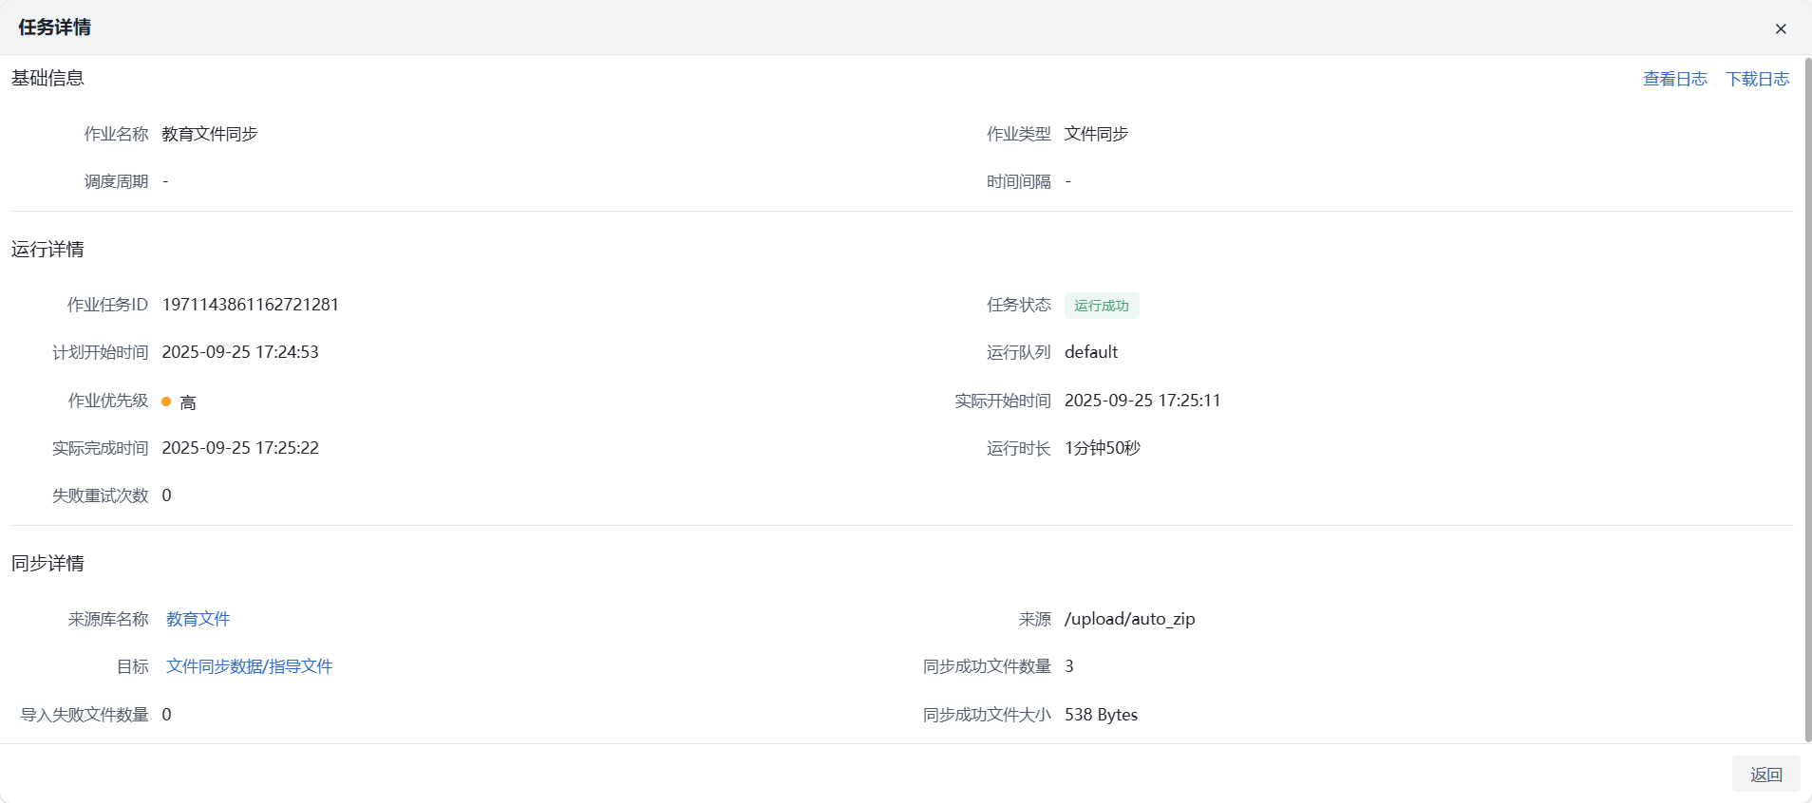The height and width of the screenshot is (803, 1812).
Task: Close the 任务详情 dialog with X
Action: 1781,28
